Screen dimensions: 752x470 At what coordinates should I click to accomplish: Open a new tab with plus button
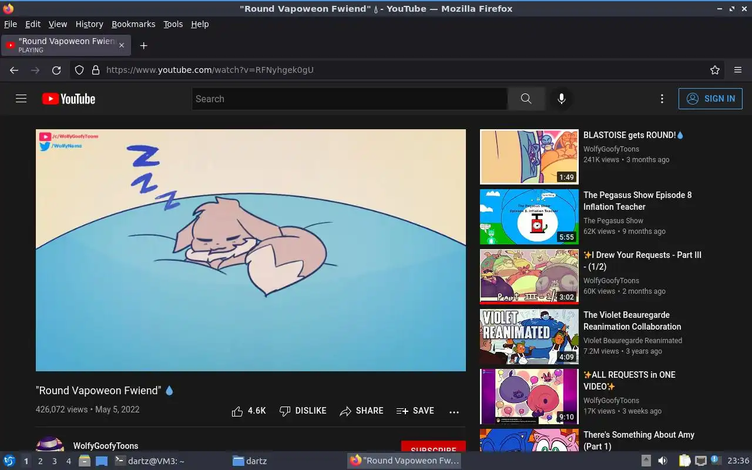[x=143, y=45]
